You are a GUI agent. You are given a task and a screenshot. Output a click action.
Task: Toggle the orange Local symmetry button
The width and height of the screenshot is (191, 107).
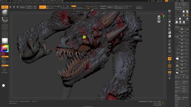[170, 59]
